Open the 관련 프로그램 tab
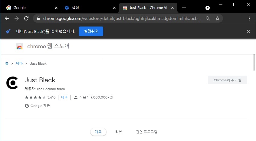256x141 pixels. [147, 132]
